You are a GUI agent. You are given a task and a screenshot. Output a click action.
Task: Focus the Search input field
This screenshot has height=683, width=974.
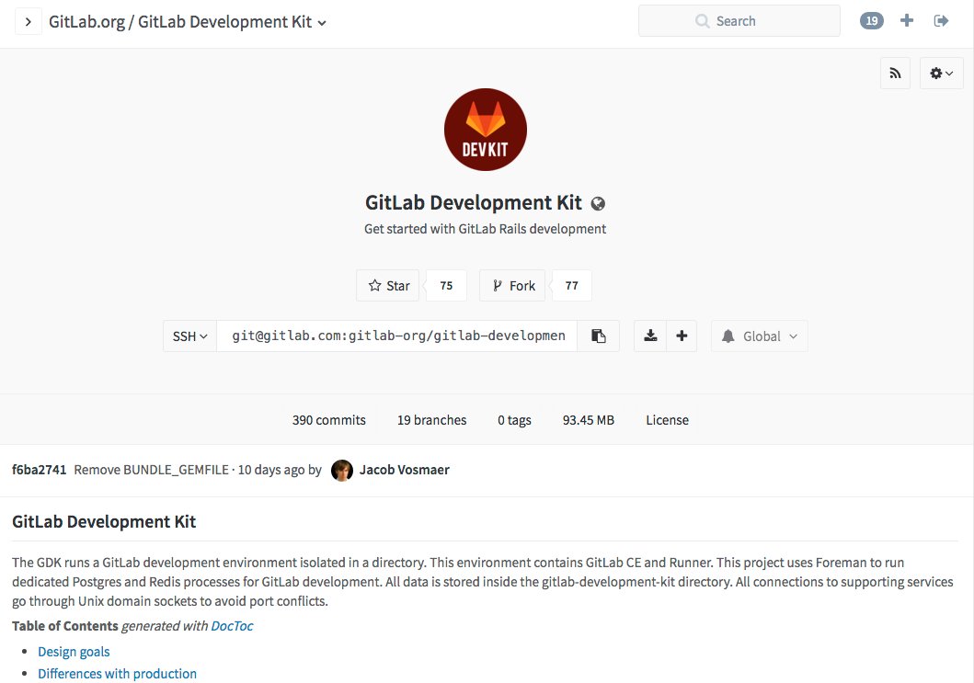coord(739,21)
